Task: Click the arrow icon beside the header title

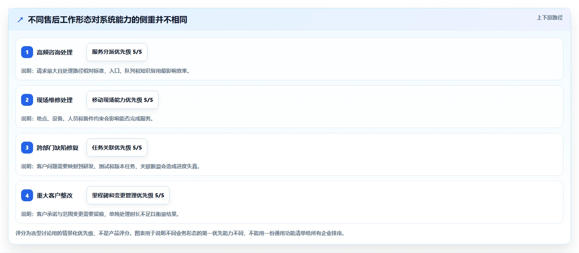Action: (x=20, y=20)
